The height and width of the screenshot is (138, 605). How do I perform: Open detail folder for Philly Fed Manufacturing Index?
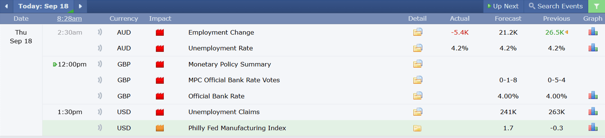[x=417, y=128]
